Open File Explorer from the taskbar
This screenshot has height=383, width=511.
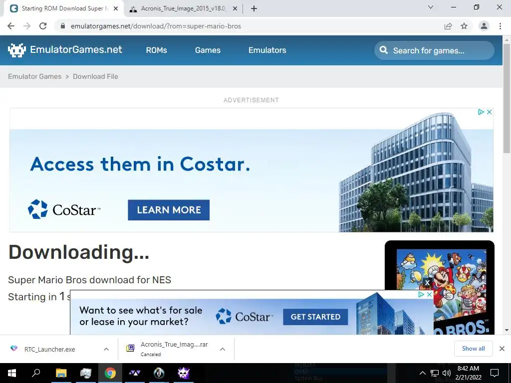click(x=61, y=373)
